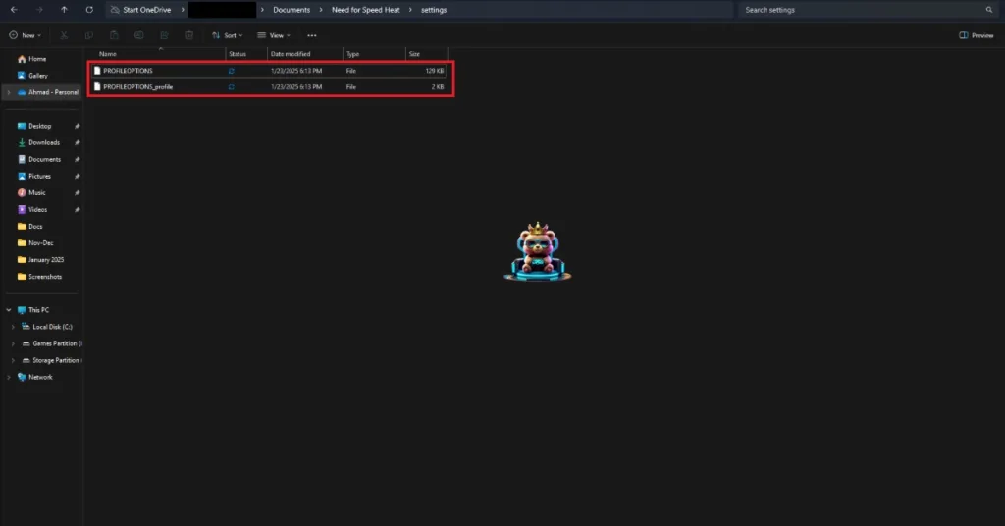Click the Paste toolbar icon
This screenshot has width=1005, height=526.
(x=114, y=35)
